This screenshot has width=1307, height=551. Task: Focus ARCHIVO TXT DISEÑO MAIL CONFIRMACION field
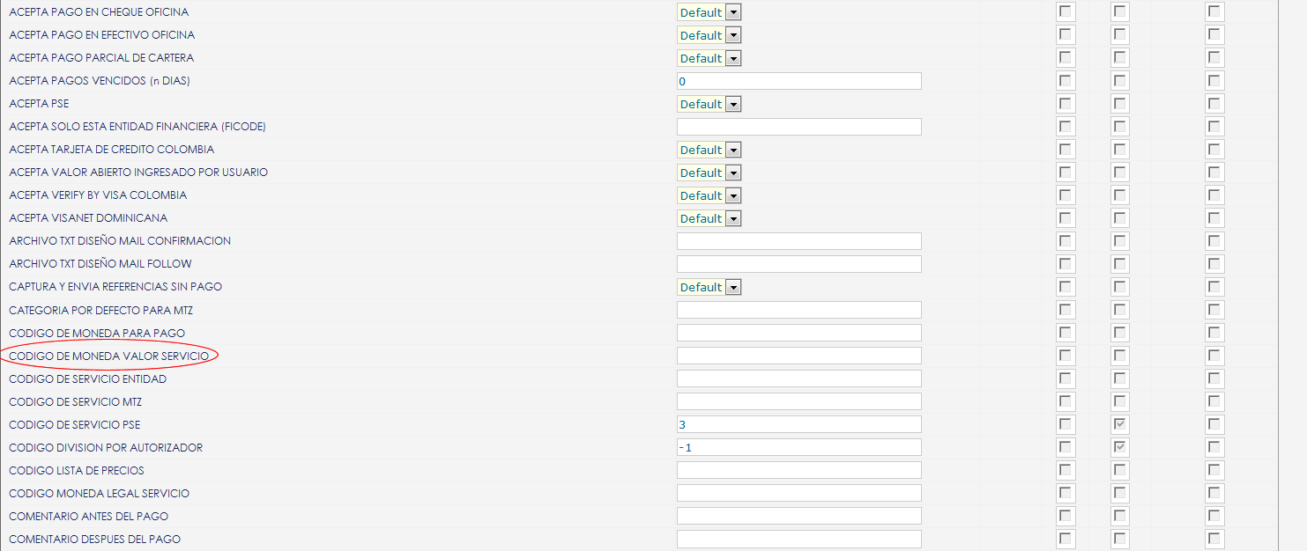pos(798,241)
